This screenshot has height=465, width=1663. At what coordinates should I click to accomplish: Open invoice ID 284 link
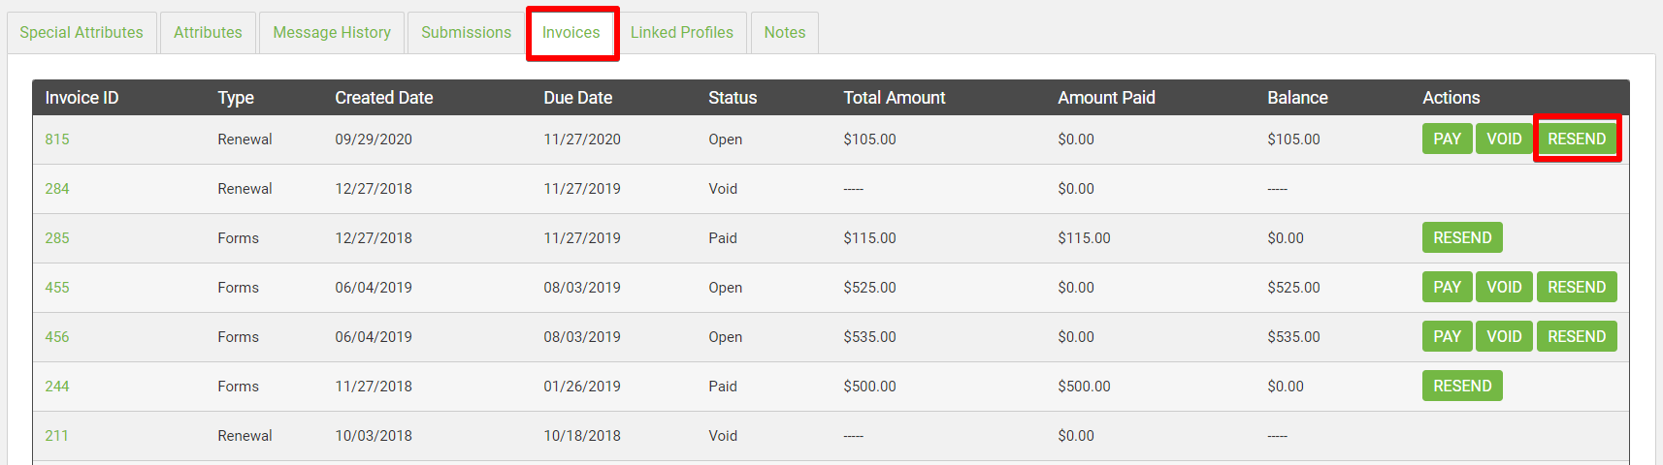click(57, 189)
